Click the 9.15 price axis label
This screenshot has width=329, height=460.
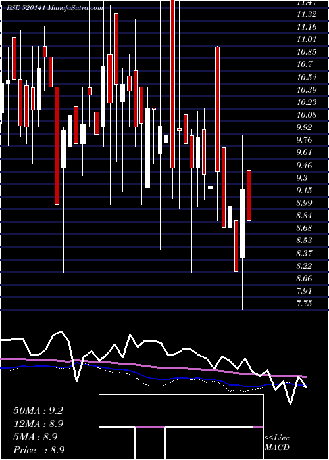click(x=305, y=191)
